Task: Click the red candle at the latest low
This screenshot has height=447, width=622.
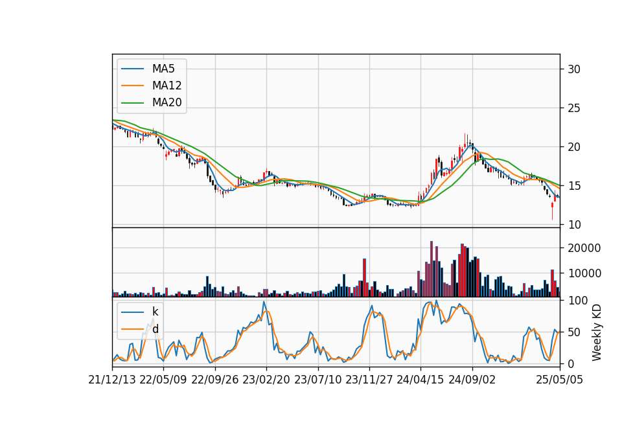Action: pyautogui.click(x=552, y=211)
